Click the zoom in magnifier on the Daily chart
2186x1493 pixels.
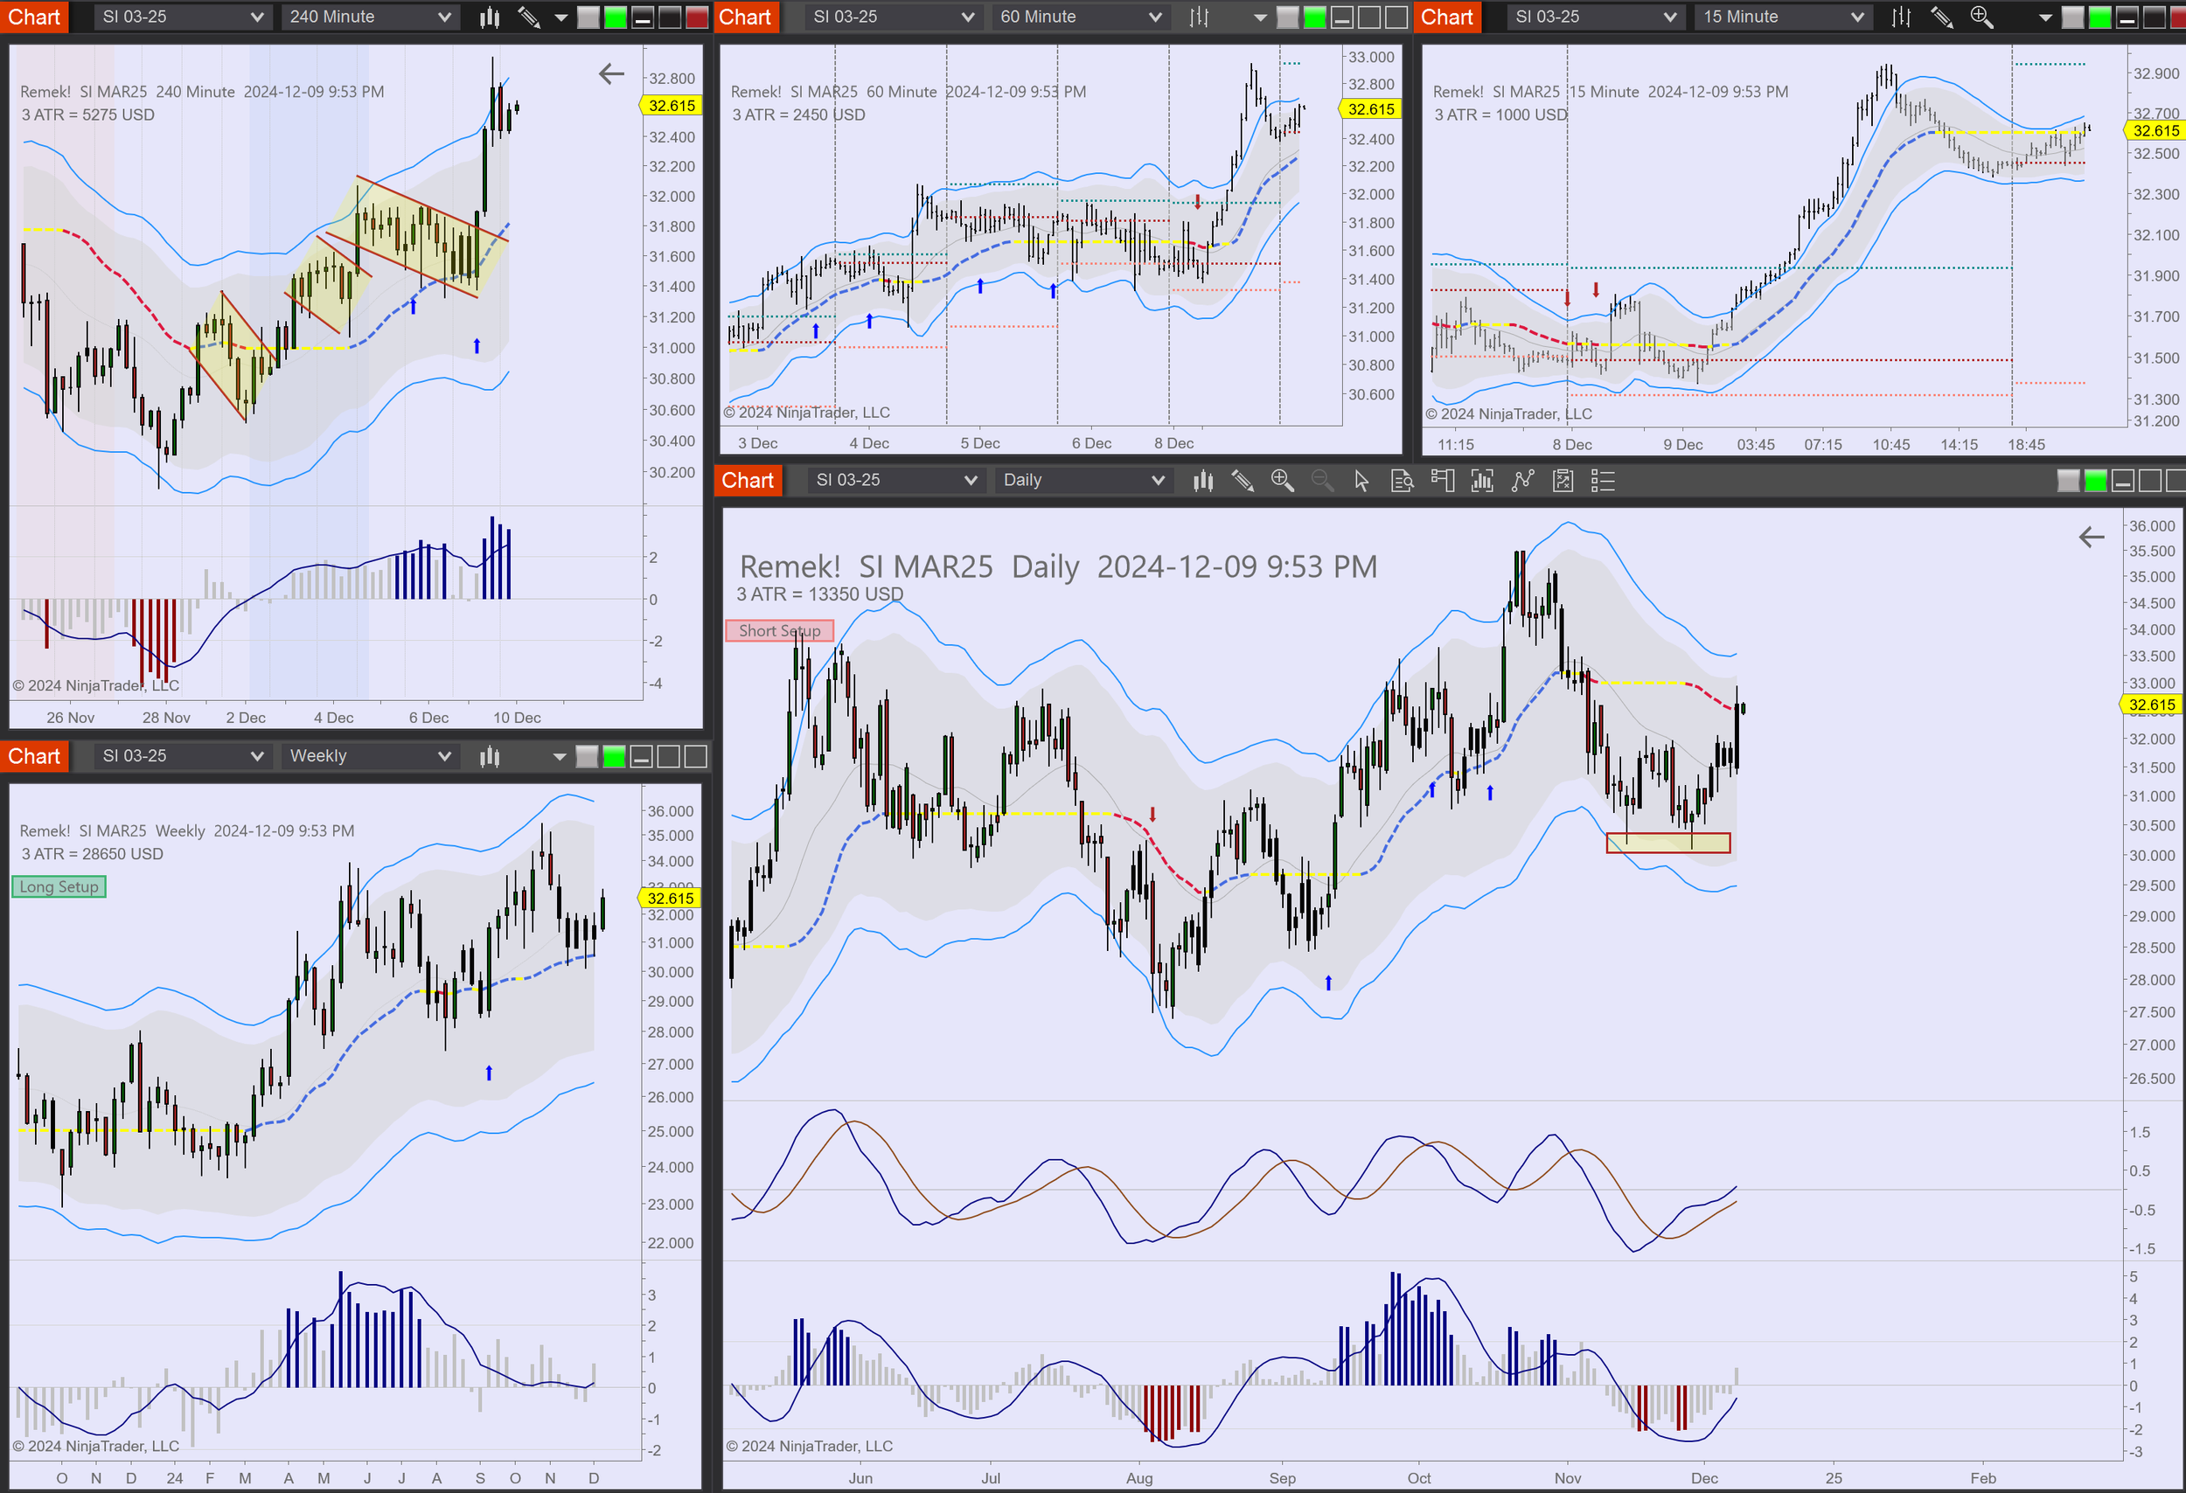1281,482
